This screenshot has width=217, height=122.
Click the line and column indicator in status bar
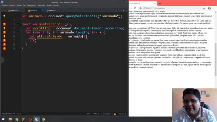pyautogui.click(x=12, y=114)
